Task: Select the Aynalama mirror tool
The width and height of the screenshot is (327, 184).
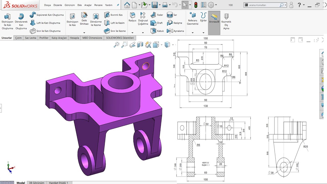Action: pos(175,31)
